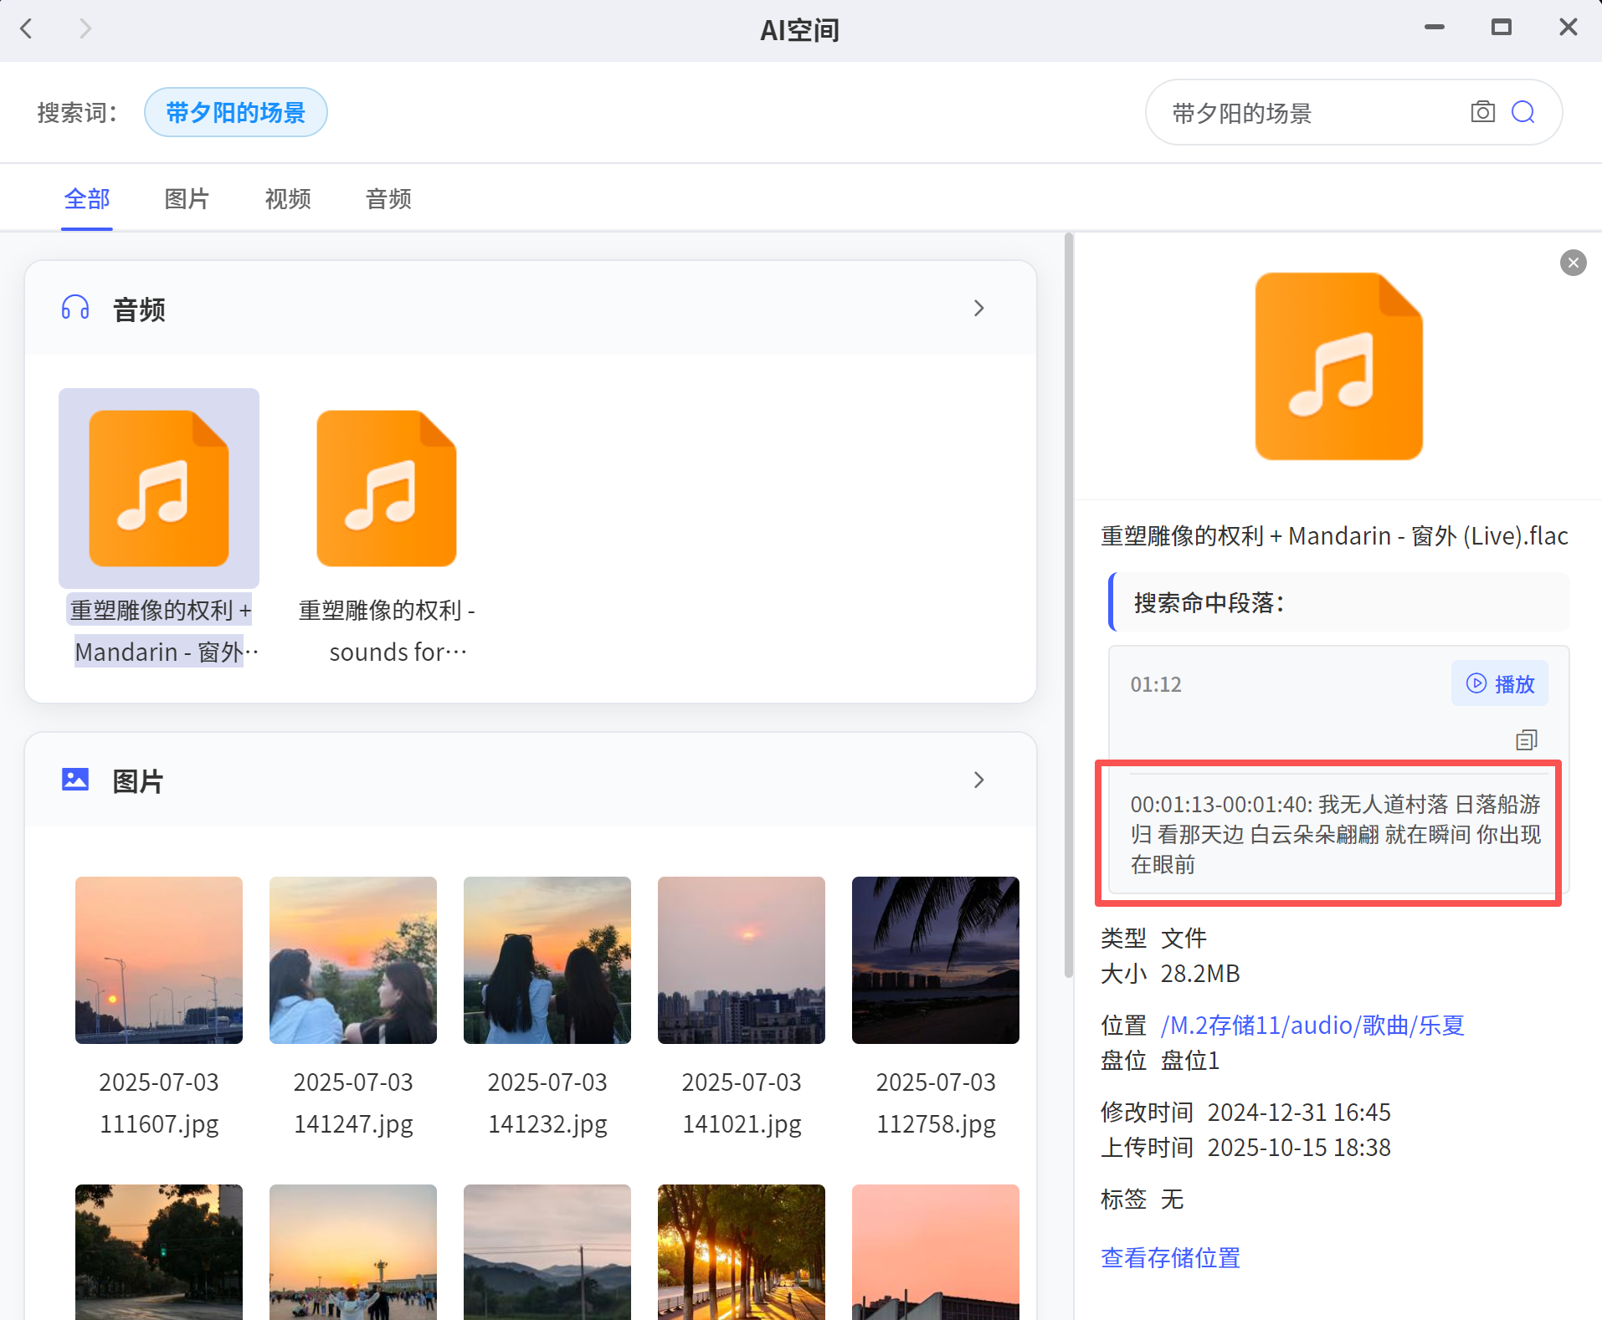Select the 全部 tab

pos(87,199)
